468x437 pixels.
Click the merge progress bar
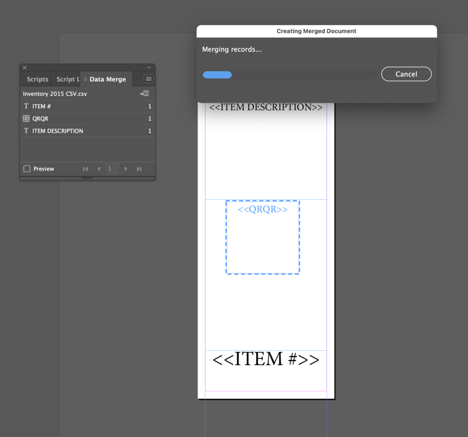pos(289,75)
